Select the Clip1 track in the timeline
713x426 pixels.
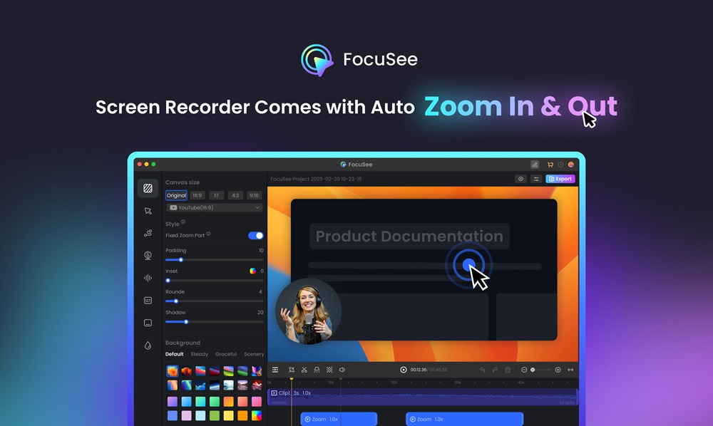(423, 397)
